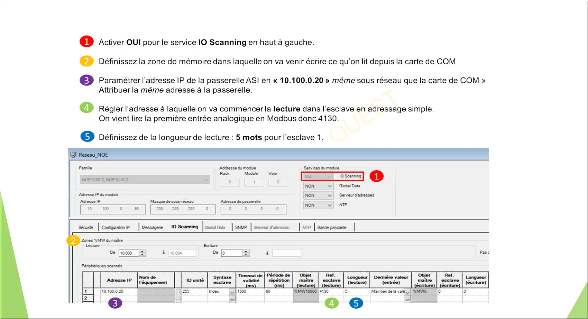588x319 pixels.
Task: Click the ID unité cell showing 255
Action: [x=195, y=291]
